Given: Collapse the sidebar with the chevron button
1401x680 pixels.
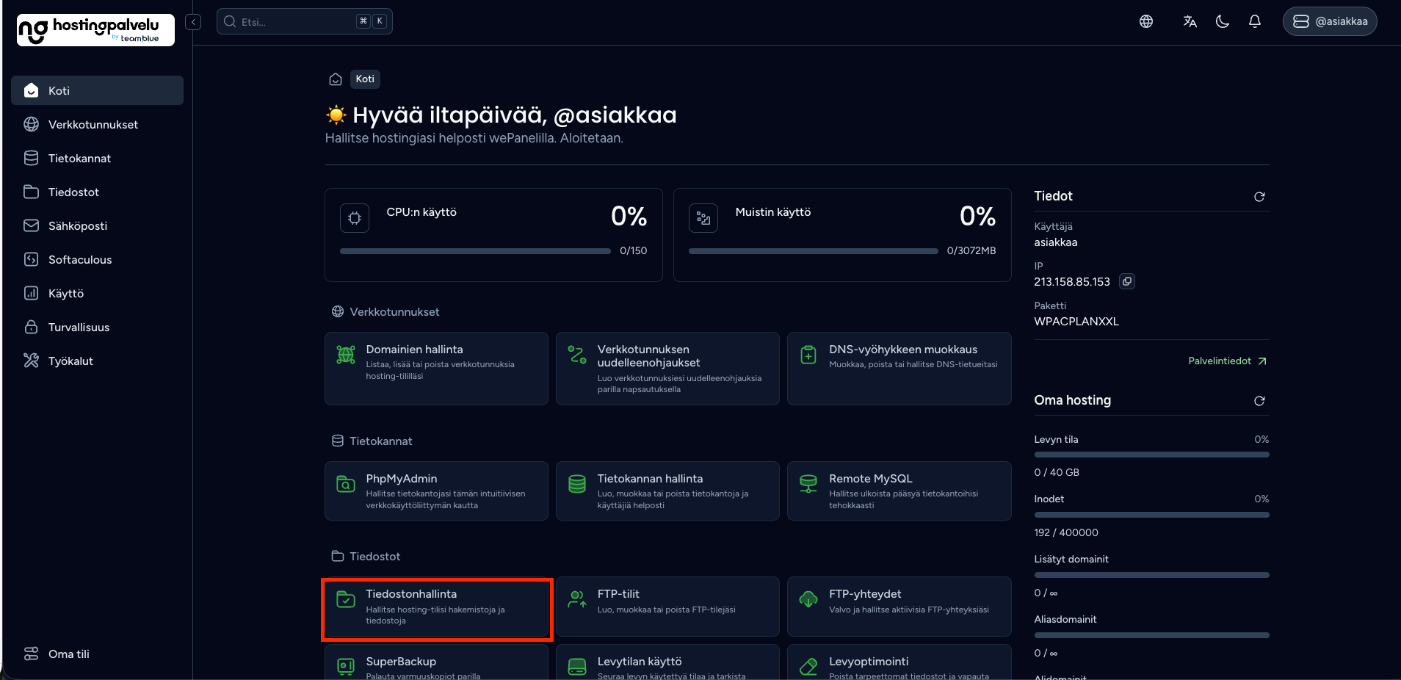Looking at the screenshot, I should tap(193, 22).
